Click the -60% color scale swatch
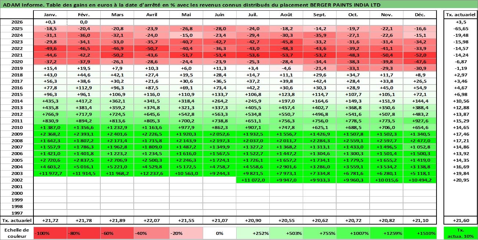This screenshot has width=478, height=240. pos(117,233)
